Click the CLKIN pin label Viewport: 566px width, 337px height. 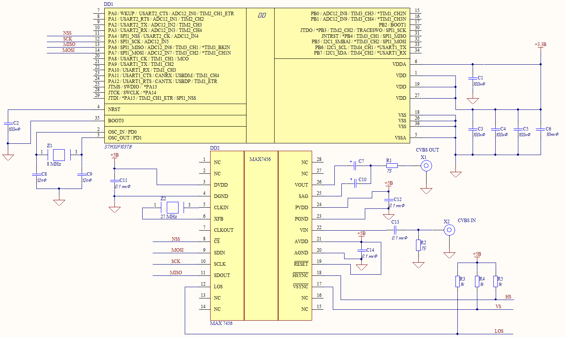221,208
